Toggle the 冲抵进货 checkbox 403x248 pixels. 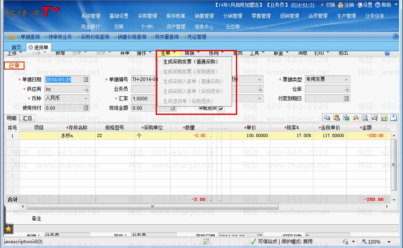pos(221,109)
